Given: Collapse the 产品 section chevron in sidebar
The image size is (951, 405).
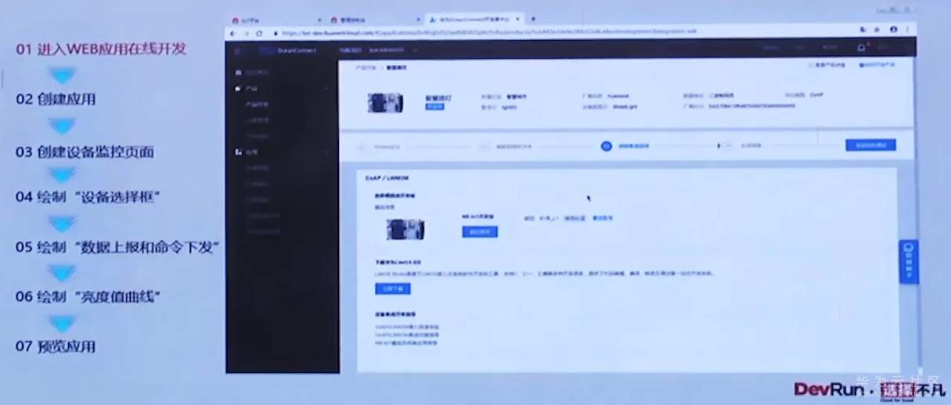Looking at the screenshot, I should pyautogui.click(x=327, y=88).
